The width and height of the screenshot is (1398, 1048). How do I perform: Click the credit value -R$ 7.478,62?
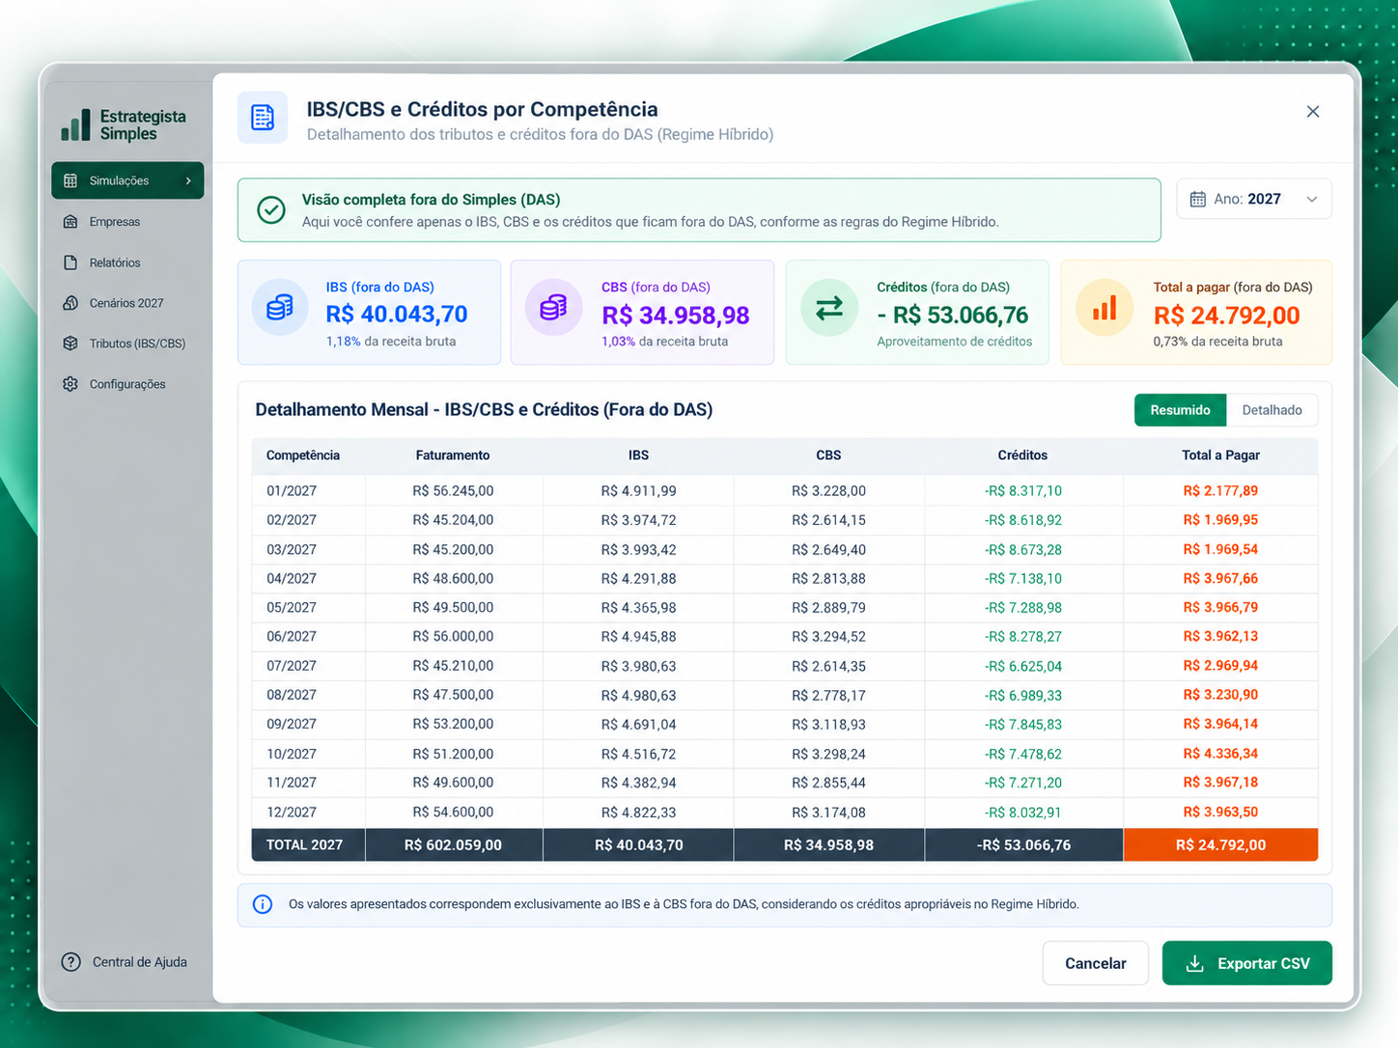[x=1023, y=754]
